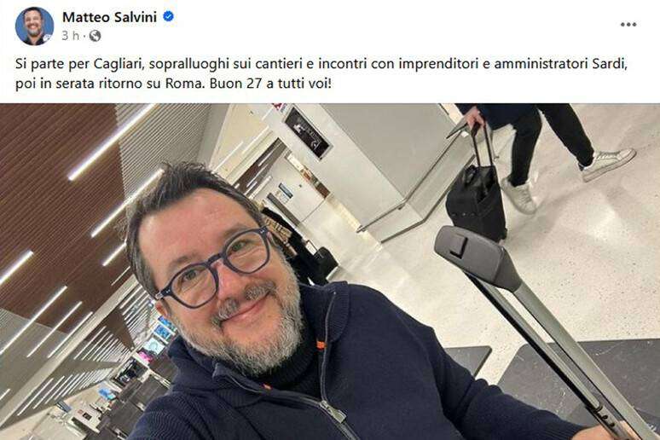This screenshot has height=440, width=660.
Task: Click the black rolling suitcase in the photo
Action: click(477, 200)
